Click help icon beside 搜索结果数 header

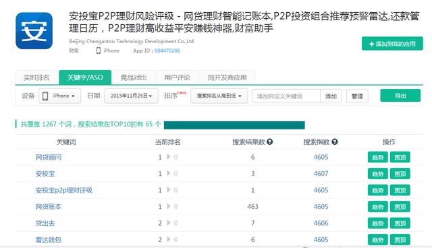coord(270,142)
